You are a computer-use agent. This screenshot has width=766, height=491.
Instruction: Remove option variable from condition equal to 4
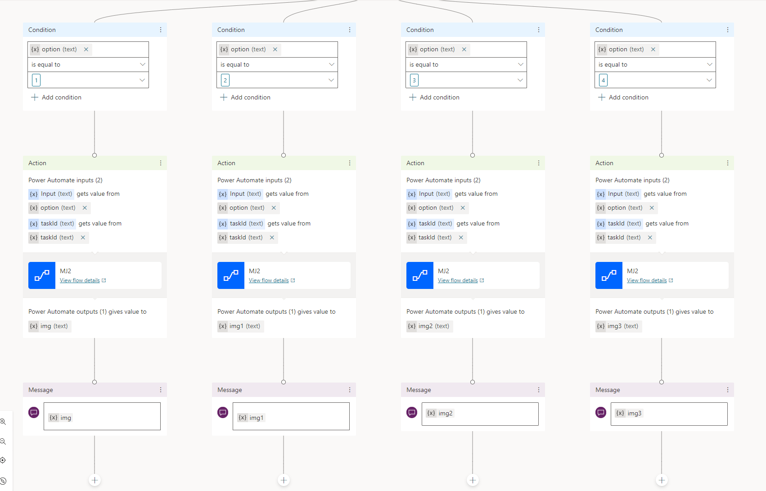[653, 50]
